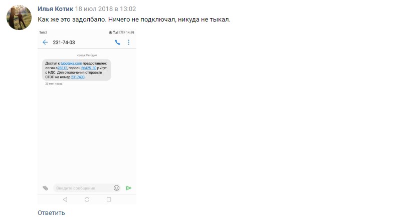Click the paperclip attachment icon
This screenshot has height=222, width=393.
(45, 188)
